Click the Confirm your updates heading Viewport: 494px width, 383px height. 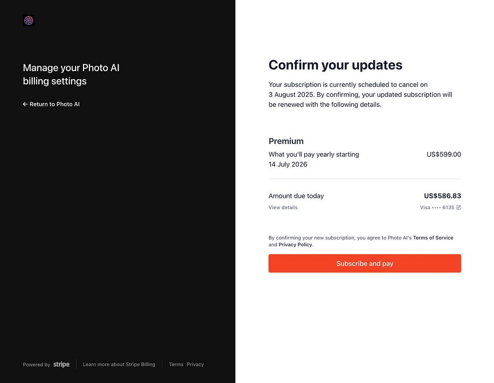(335, 65)
